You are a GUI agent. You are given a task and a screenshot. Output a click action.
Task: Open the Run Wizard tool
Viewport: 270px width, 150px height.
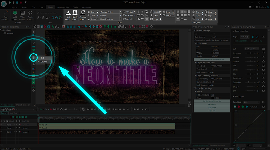pos(5,15)
